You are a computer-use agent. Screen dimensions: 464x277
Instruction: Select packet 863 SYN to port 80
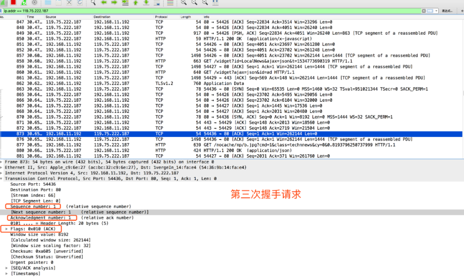[x=231, y=89]
